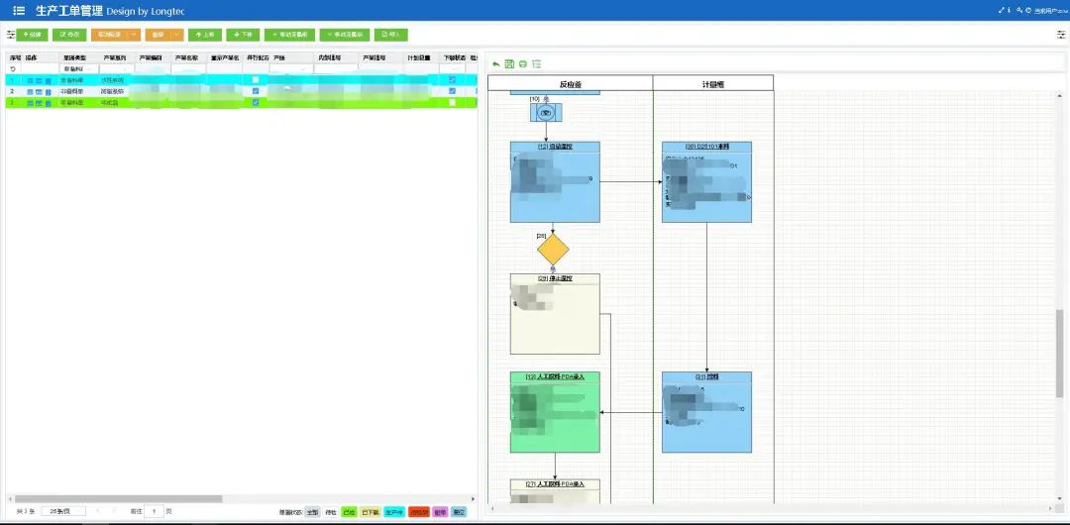Reset table filters with the refresh icon
1070x525 pixels.
(x=13, y=69)
